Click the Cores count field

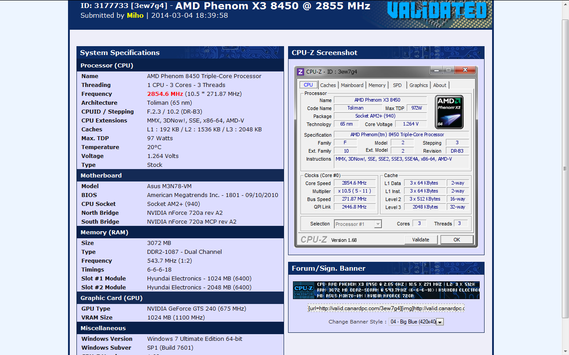tap(419, 224)
